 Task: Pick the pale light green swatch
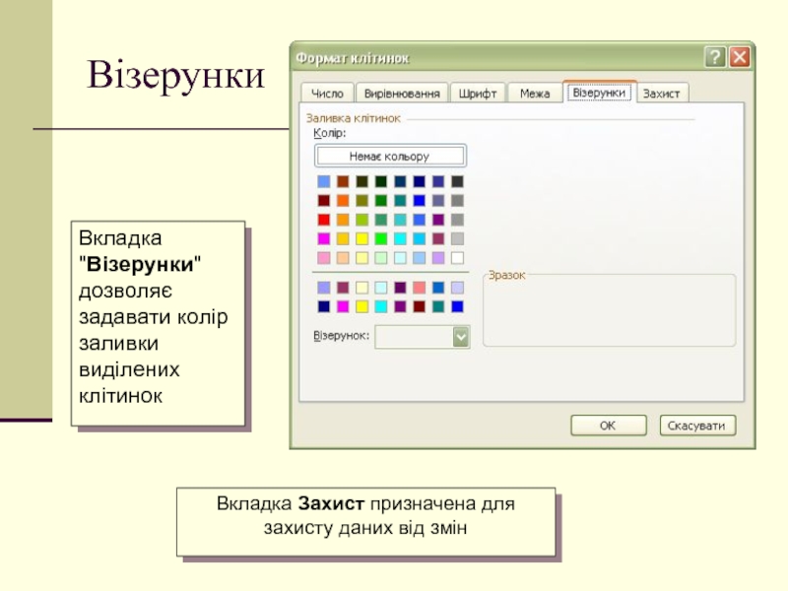coord(381,258)
